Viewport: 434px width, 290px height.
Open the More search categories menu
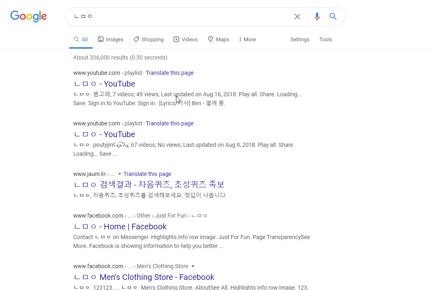247,40
